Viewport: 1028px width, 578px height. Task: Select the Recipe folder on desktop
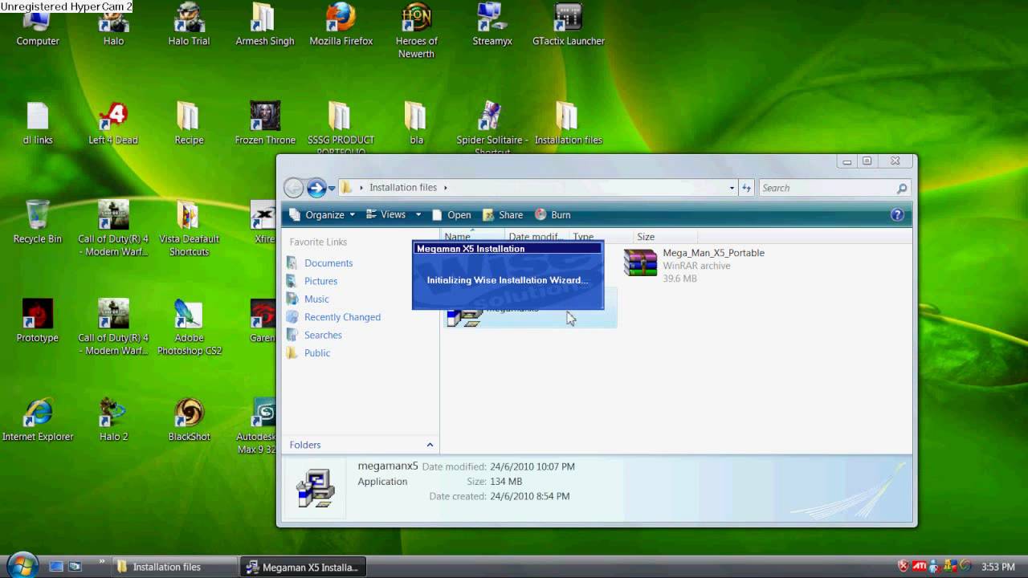189,124
